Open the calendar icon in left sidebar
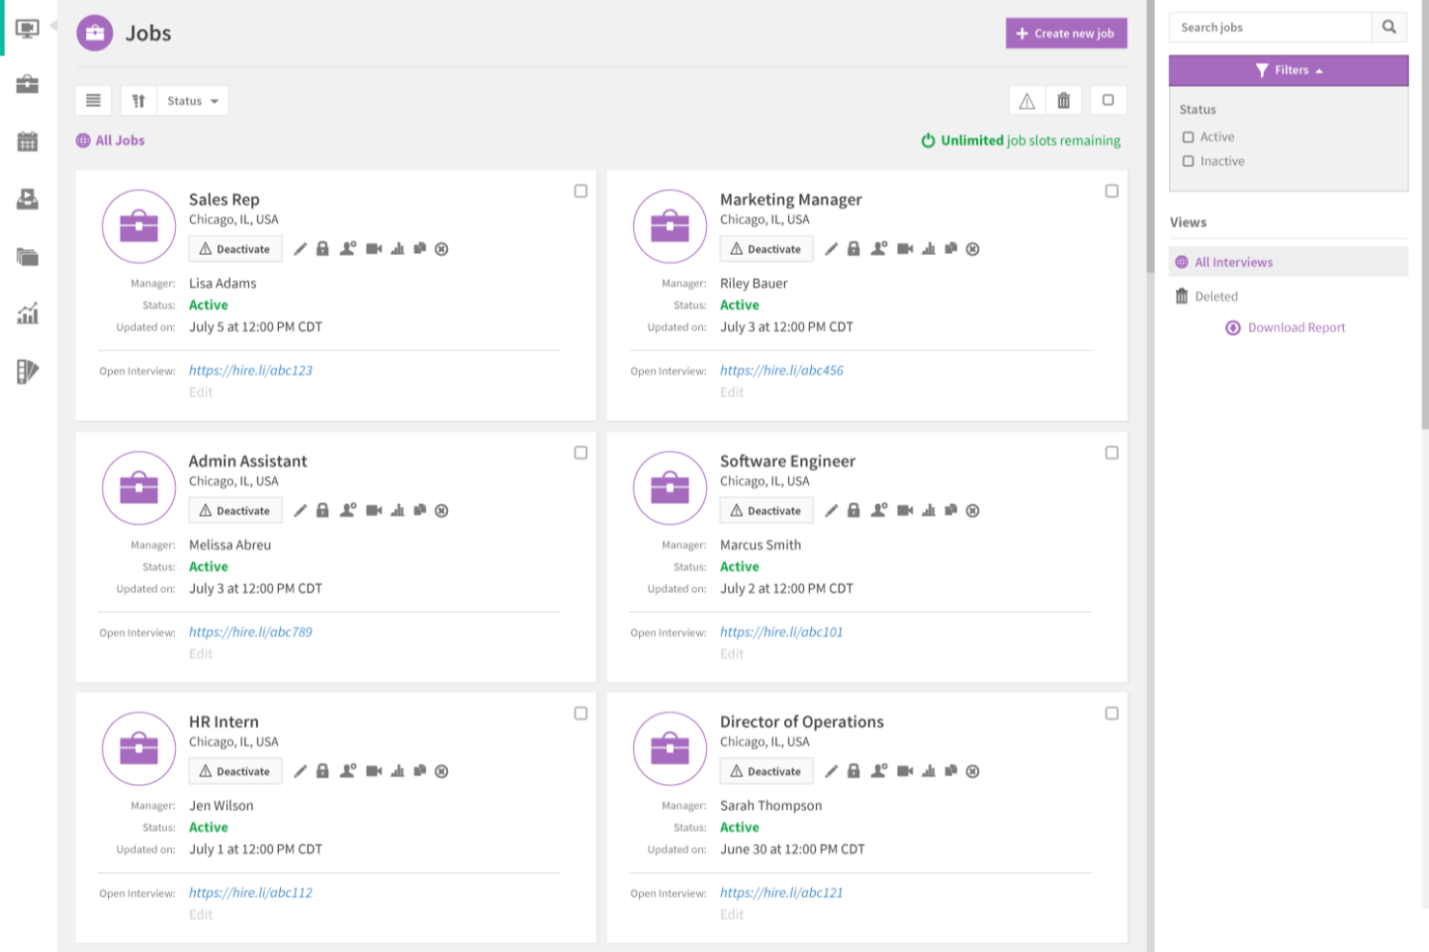The height and width of the screenshot is (952, 1429). pyautogui.click(x=28, y=142)
